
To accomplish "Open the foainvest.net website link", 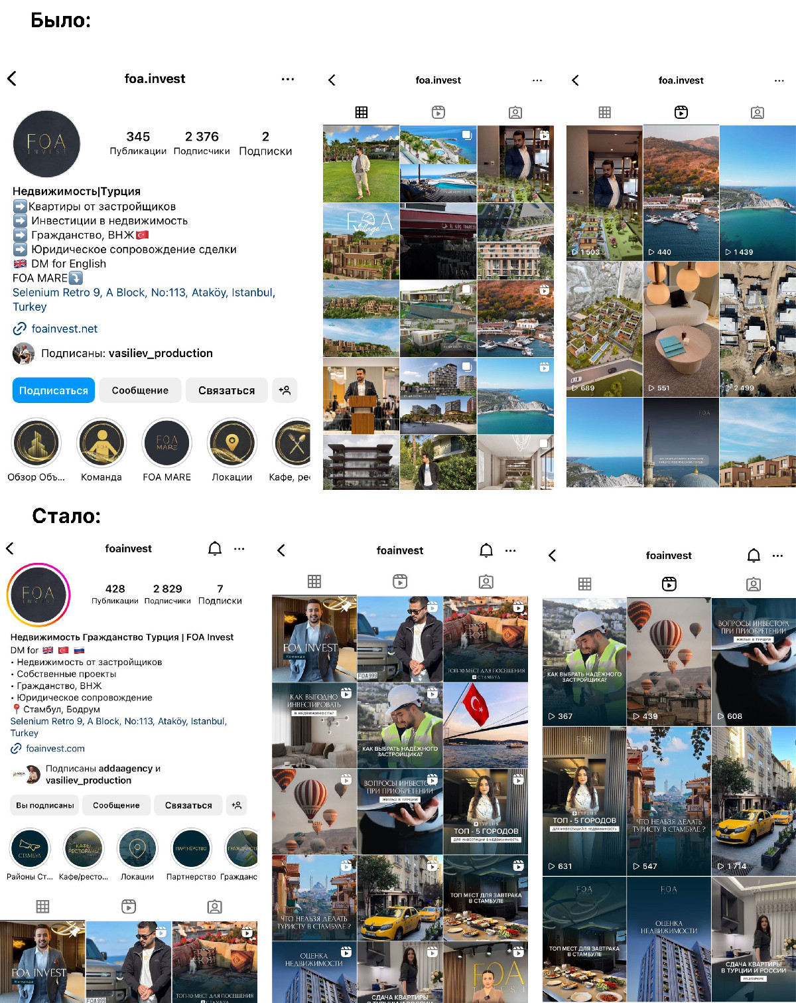I will 64,329.
